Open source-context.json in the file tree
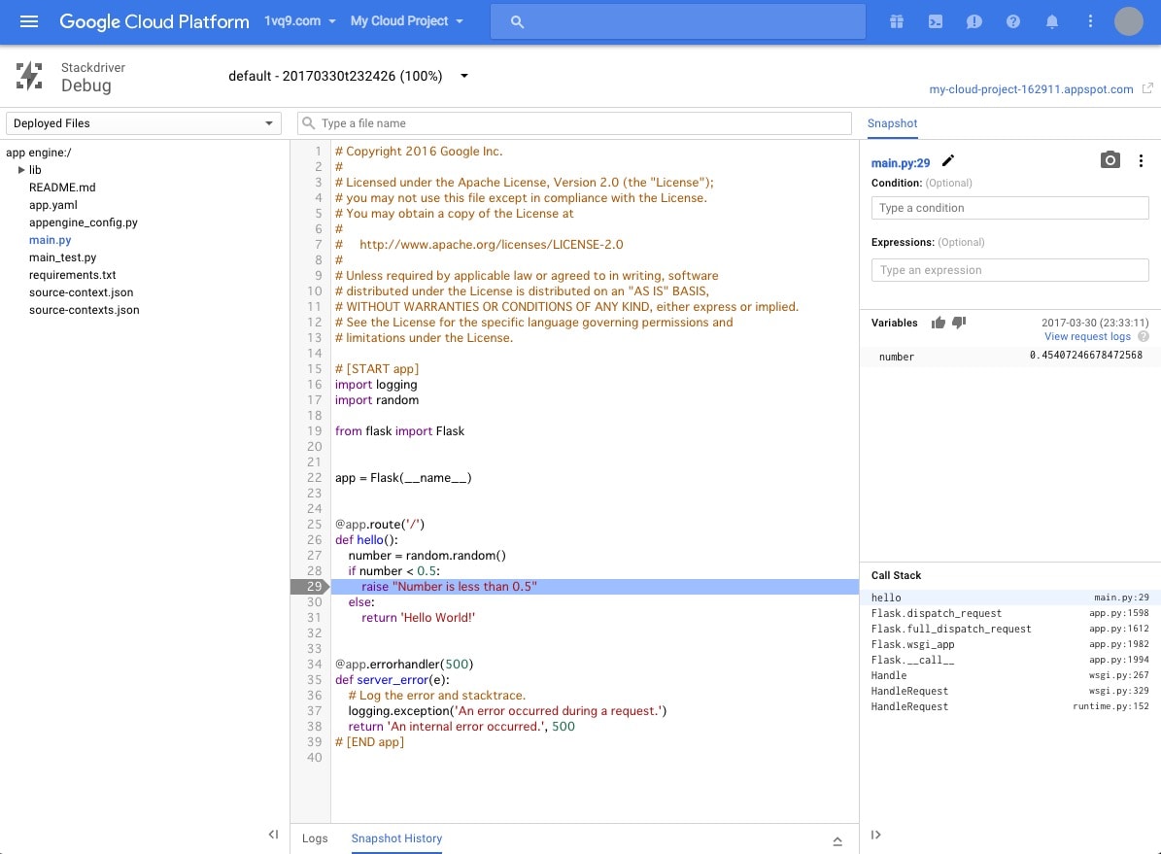 [x=82, y=291]
